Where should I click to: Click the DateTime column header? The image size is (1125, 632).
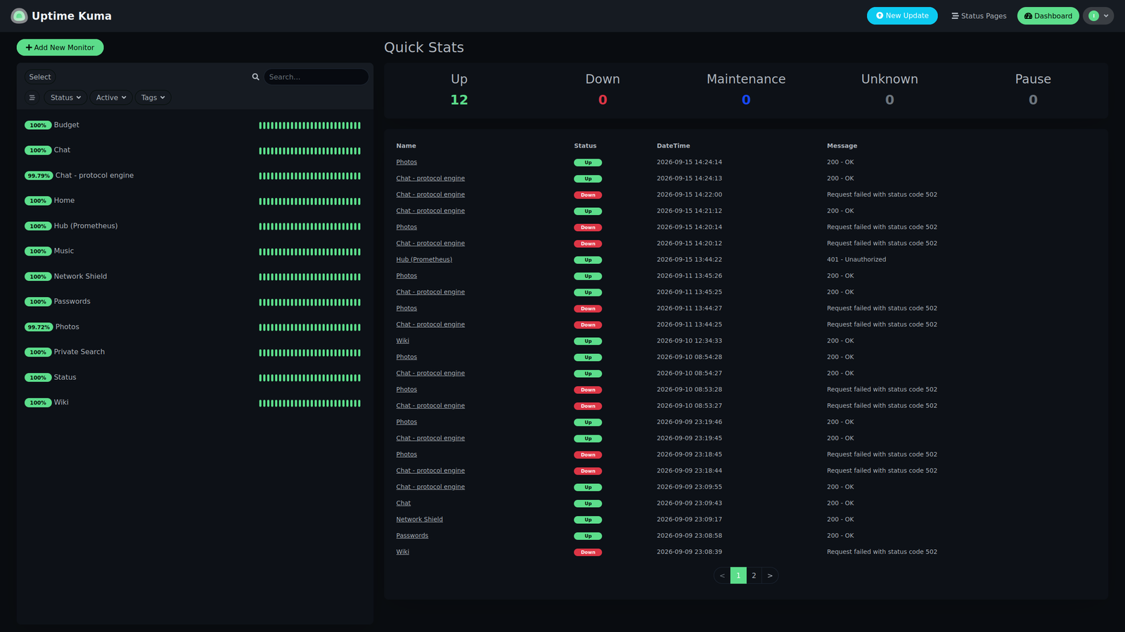674,146
